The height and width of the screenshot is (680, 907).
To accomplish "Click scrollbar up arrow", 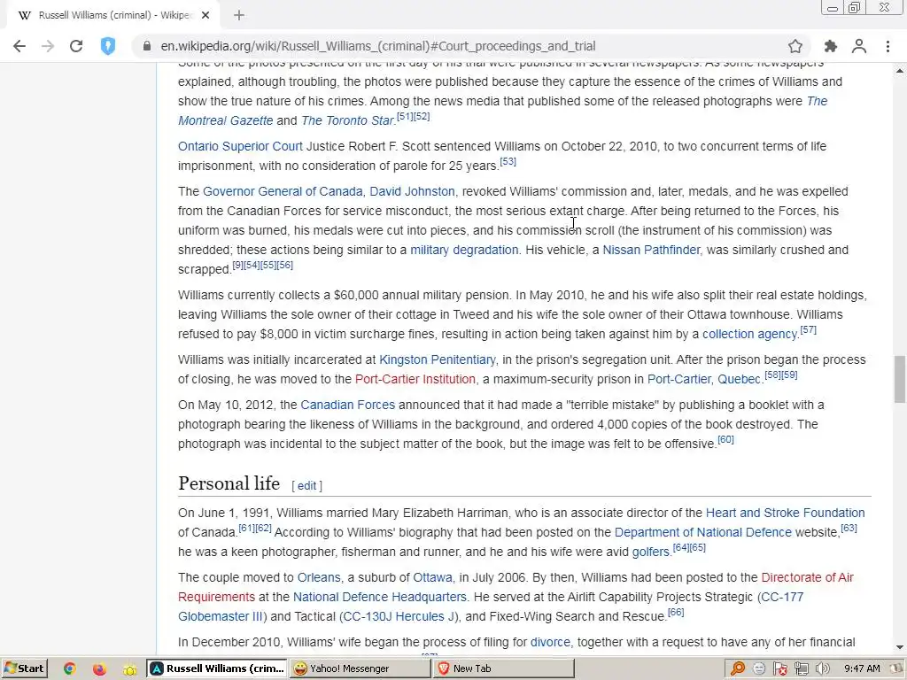I will click(x=900, y=71).
